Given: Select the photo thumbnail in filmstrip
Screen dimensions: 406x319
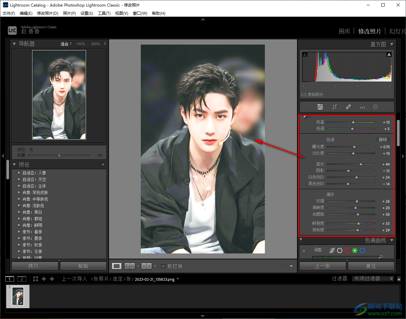Looking at the screenshot, I should pyautogui.click(x=18, y=296).
